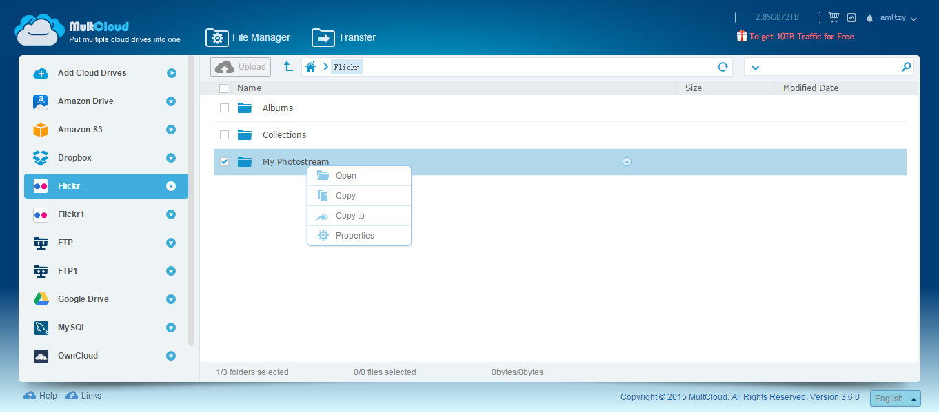Select the Flickr1 icon

[41, 214]
